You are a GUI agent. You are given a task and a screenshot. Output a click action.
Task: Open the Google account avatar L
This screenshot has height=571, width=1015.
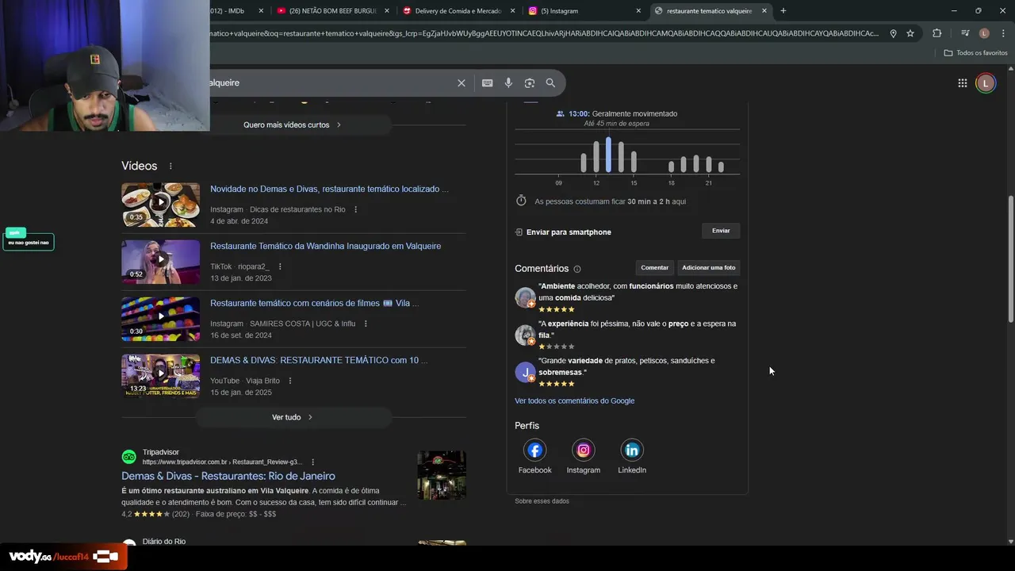(985, 83)
